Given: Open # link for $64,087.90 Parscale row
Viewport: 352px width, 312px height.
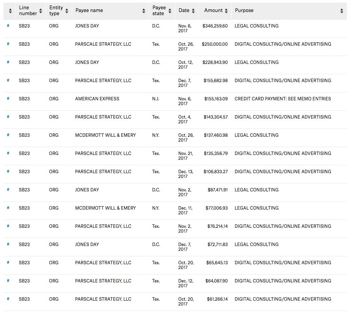Looking at the screenshot, I should coord(8,280).
